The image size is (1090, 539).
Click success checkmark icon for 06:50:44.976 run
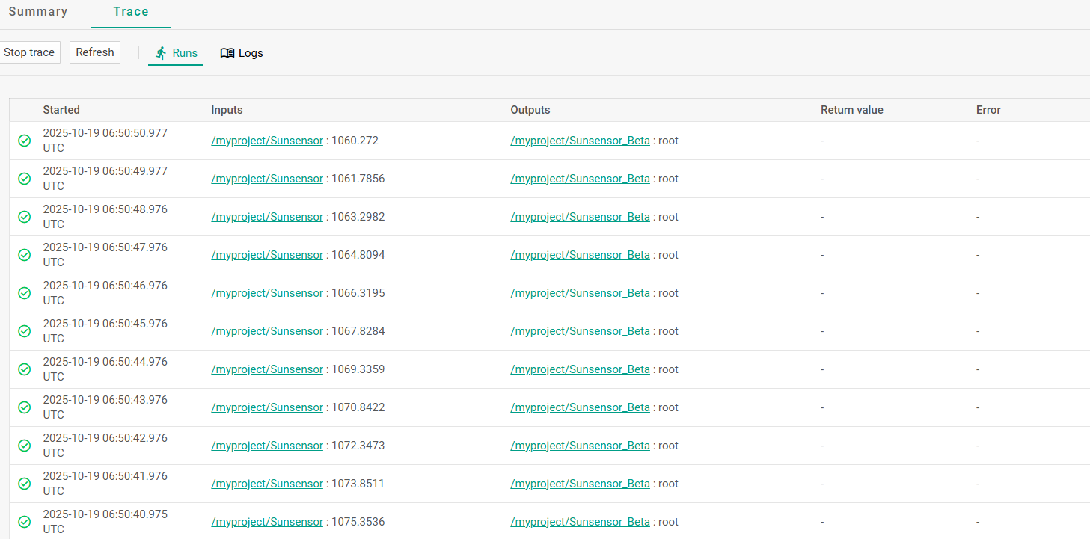point(25,369)
